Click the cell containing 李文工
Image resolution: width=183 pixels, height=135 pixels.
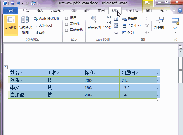[26, 88]
